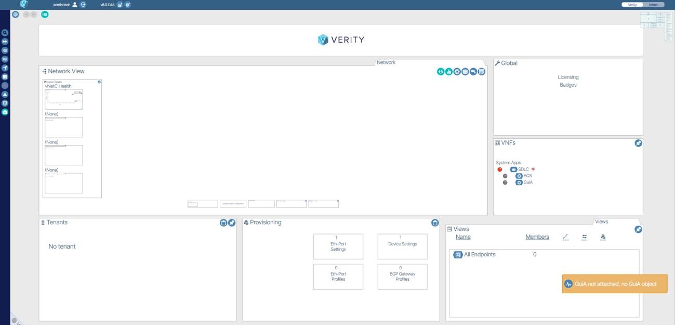
Task: Open Licensing in Global panel
Action: tap(568, 77)
